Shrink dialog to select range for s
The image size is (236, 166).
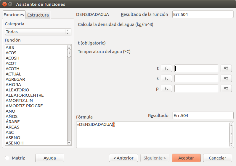(x=226, y=78)
